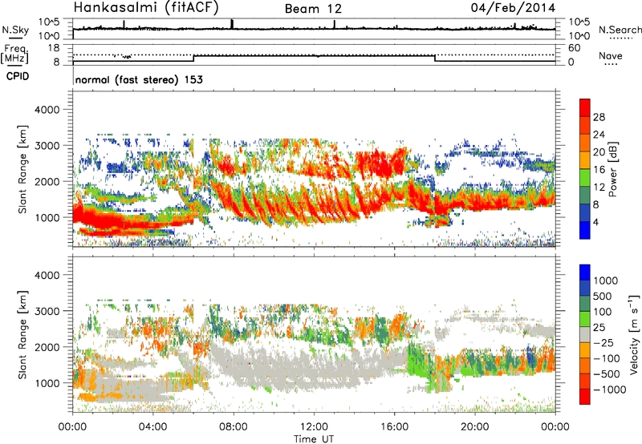The image size is (642, 444).
Task: Click the light green 25–100 Velocity colorbar segment
Action: click(x=585, y=319)
